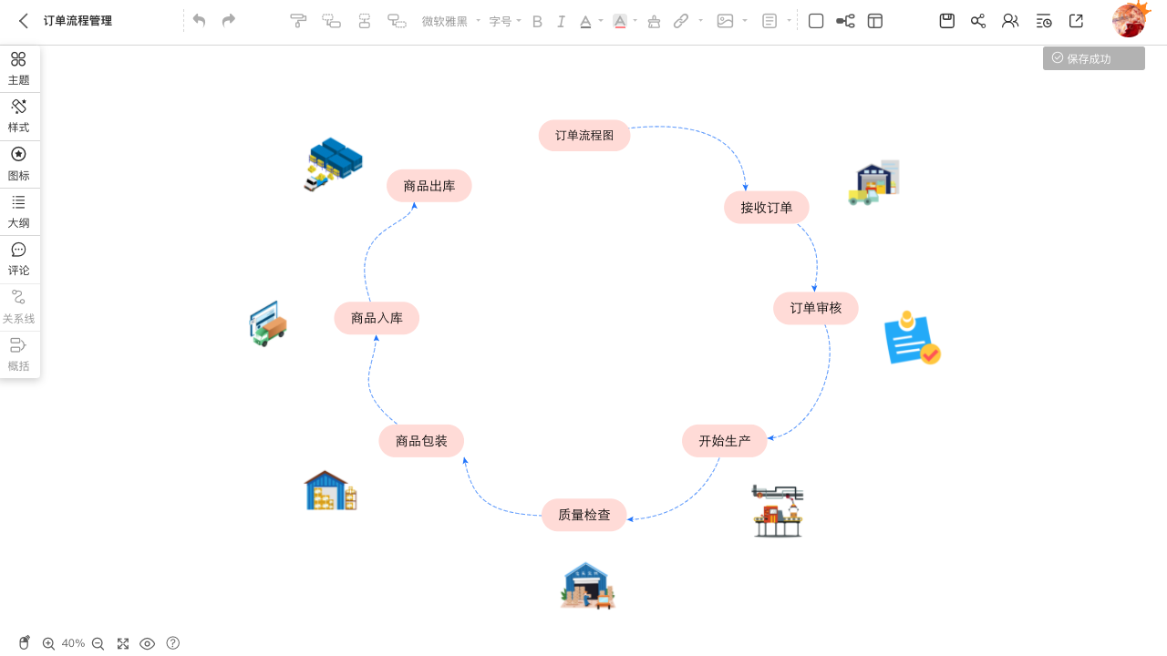This screenshot has height=656, width=1167.
Task: Open the help question mark button
Action: pyautogui.click(x=172, y=643)
